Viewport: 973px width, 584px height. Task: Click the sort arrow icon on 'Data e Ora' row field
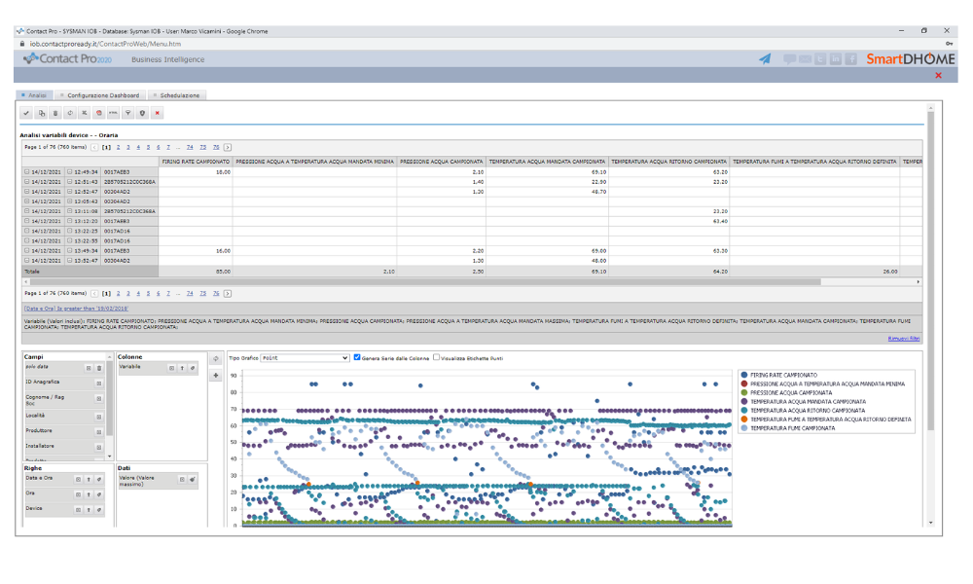click(89, 479)
